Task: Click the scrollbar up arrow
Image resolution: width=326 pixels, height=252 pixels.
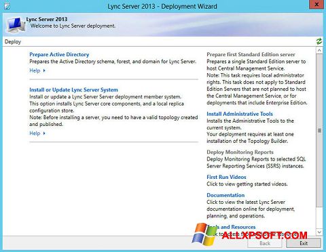Action: coord(319,50)
